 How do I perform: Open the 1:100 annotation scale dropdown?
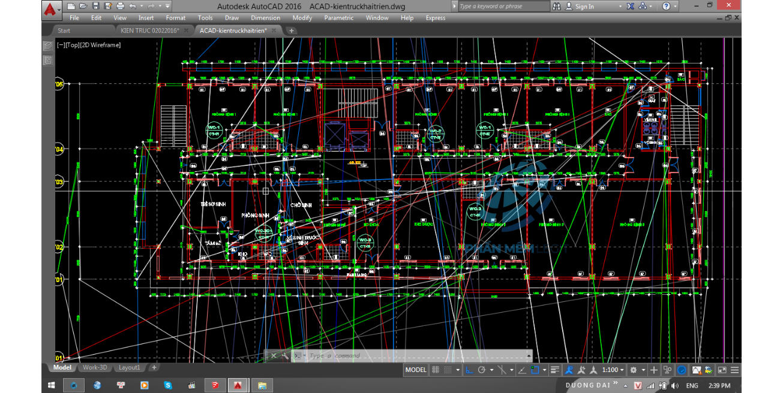click(x=614, y=370)
